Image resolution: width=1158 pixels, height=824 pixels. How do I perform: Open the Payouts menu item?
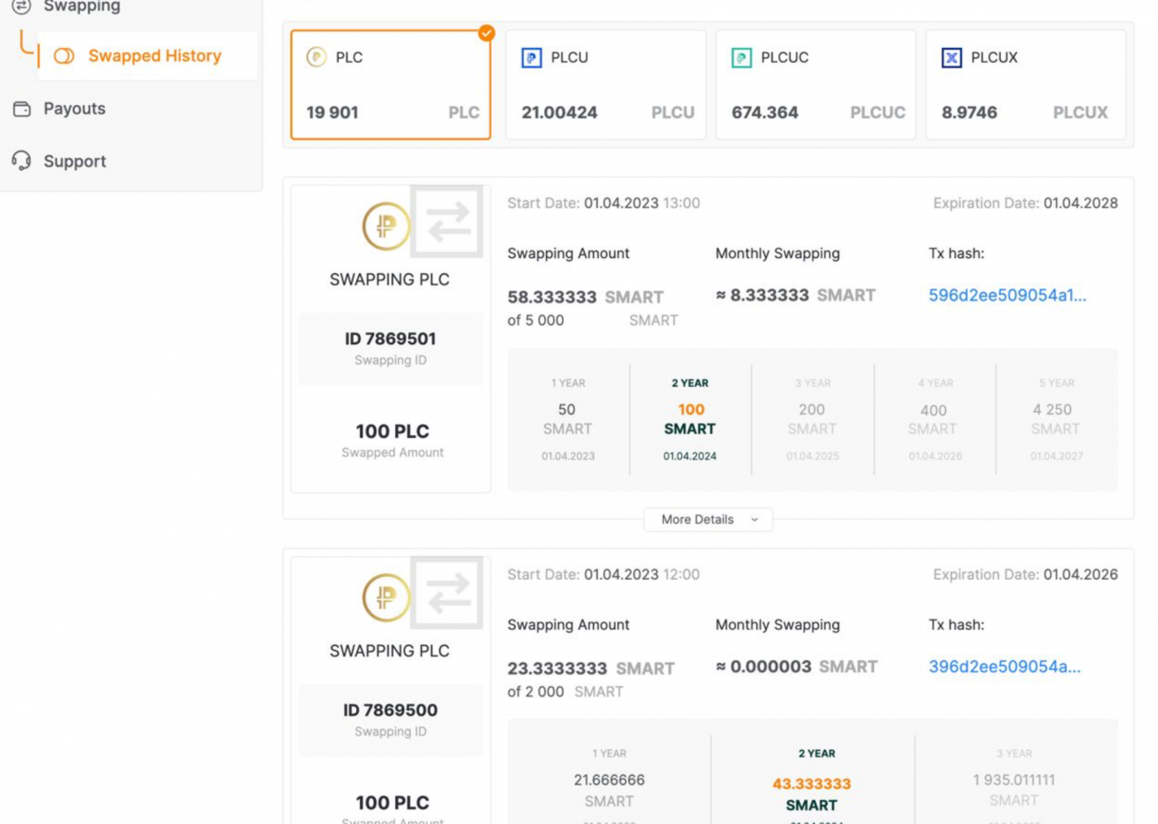tap(74, 109)
